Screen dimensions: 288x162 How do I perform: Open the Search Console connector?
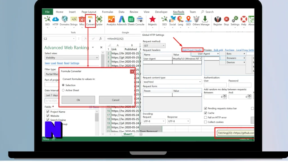140,21
